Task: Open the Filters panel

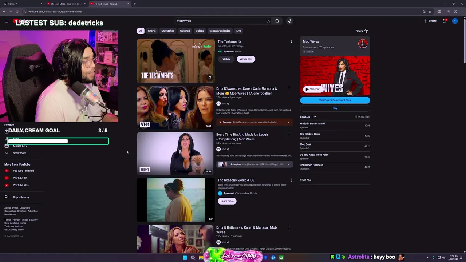Action: [x=362, y=31]
